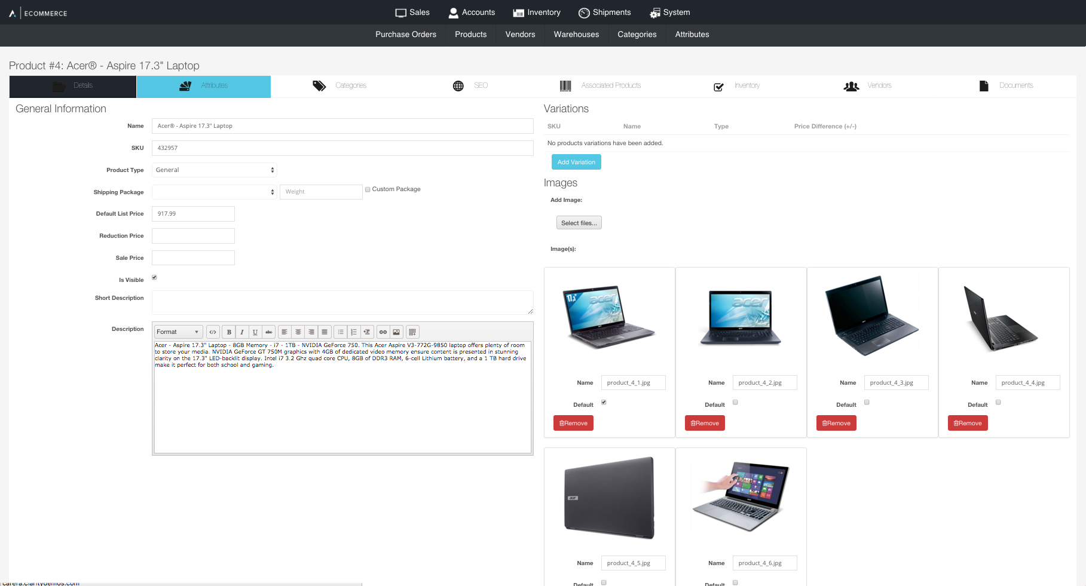This screenshot has height=586, width=1086.
Task: Open Shipments menu in top bar
Action: (605, 13)
